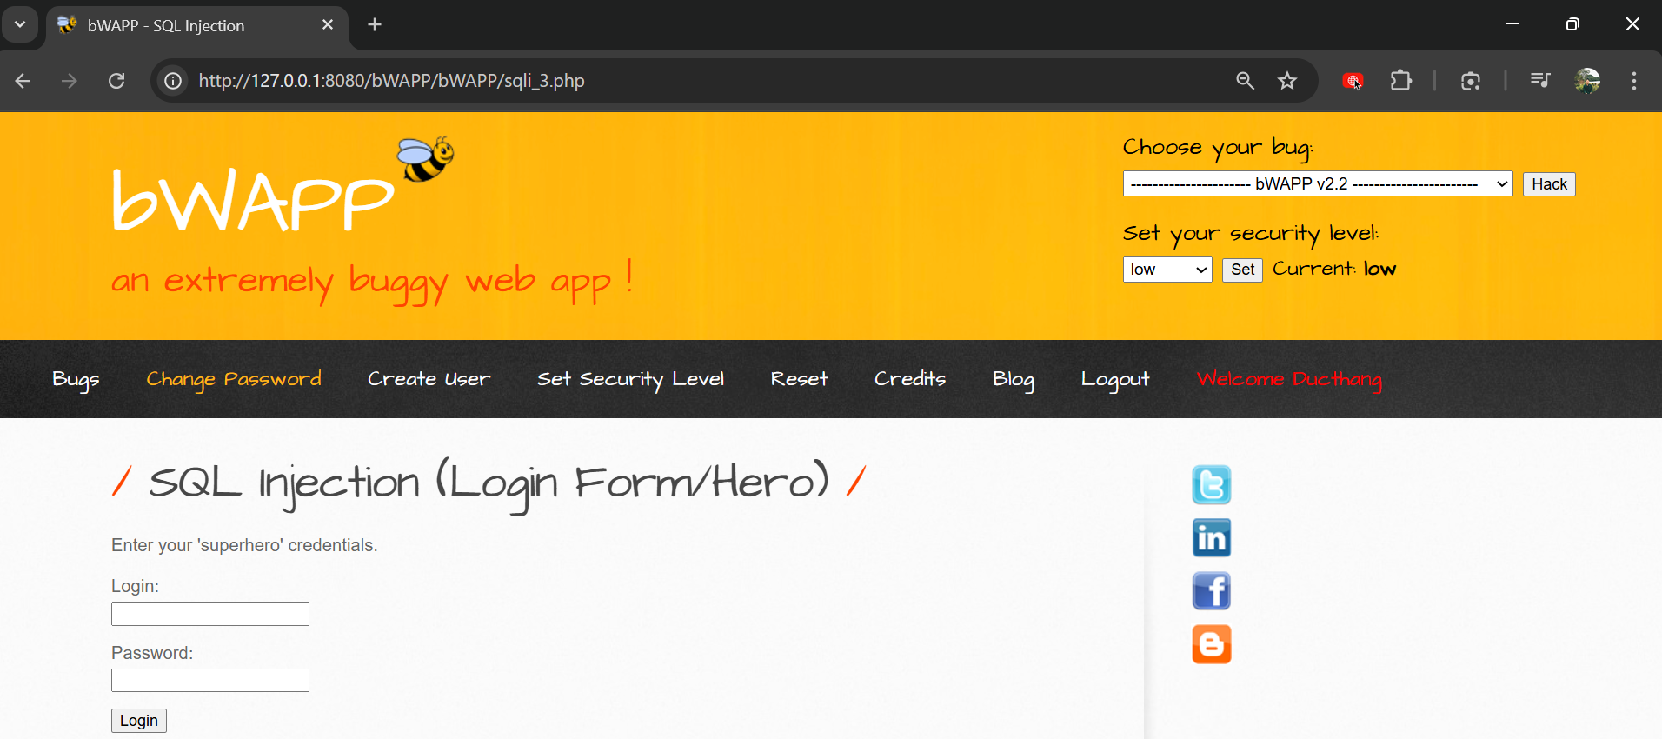The width and height of the screenshot is (1662, 739).
Task: Expand the 'Choose your bug' dropdown
Action: point(1317,184)
